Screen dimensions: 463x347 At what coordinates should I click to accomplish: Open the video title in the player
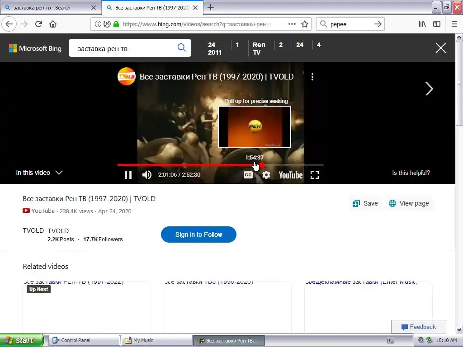pyautogui.click(x=217, y=77)
